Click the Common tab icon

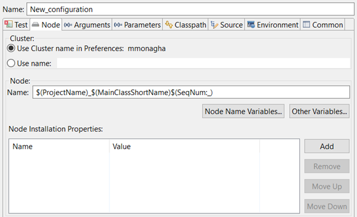pyautogui.click(x=306, y=24)
